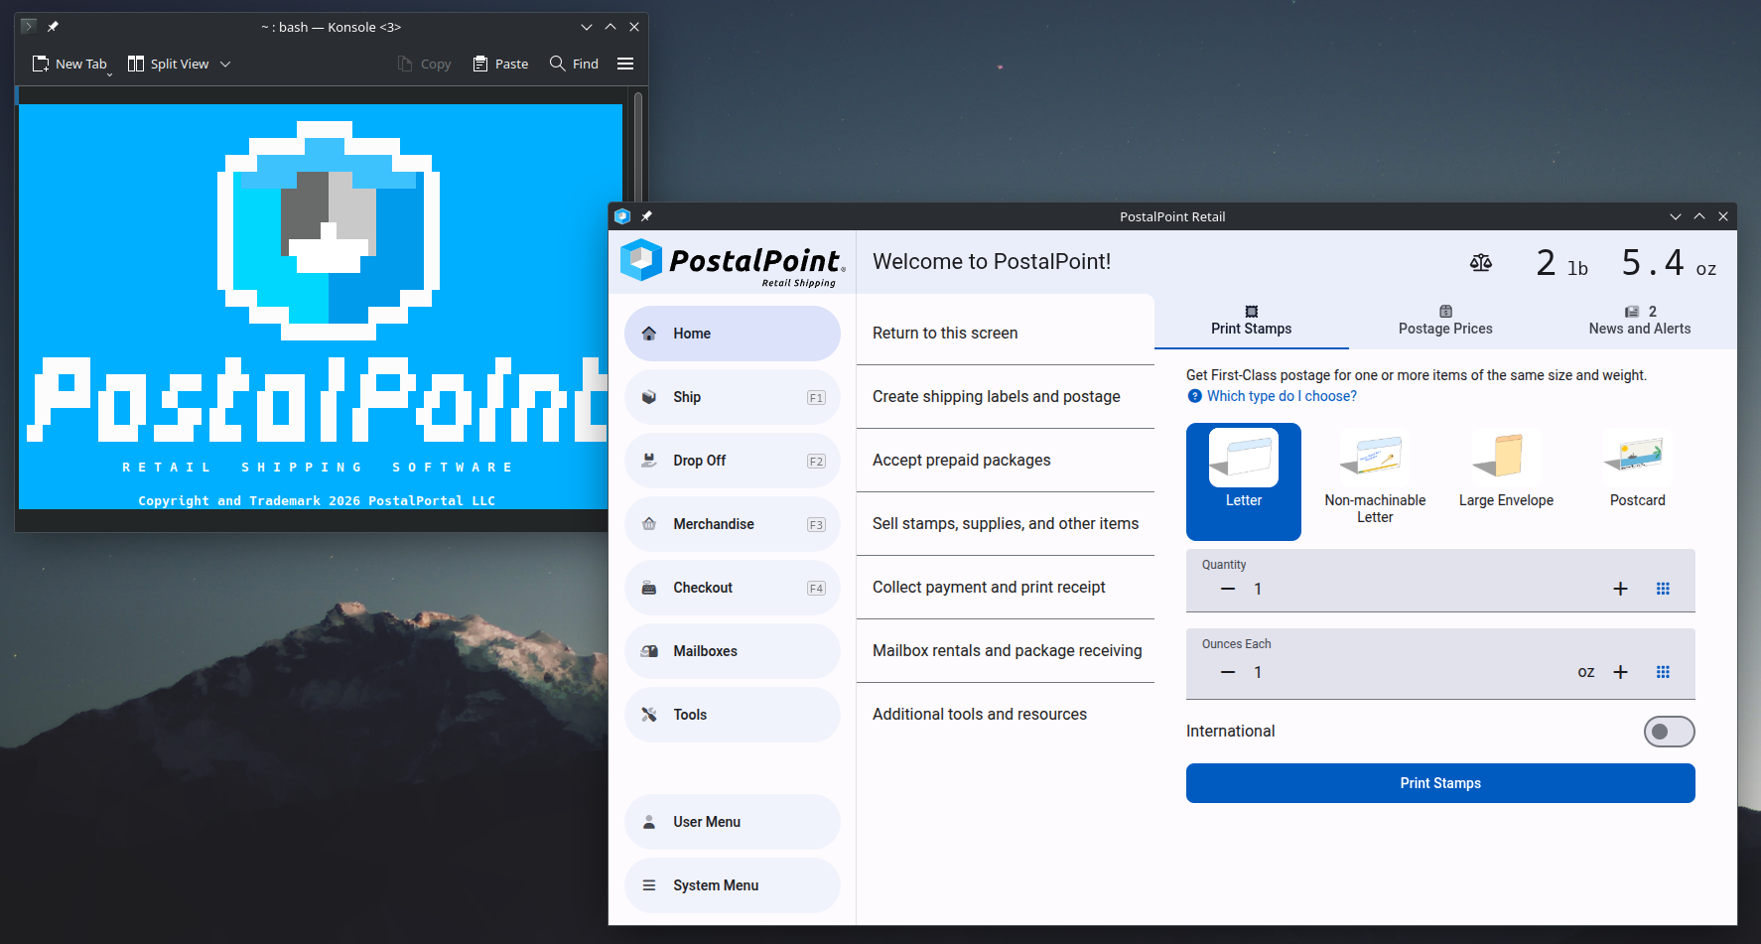
Task: Open the numeric keypad for Quantity
Action: (1664, 588)
